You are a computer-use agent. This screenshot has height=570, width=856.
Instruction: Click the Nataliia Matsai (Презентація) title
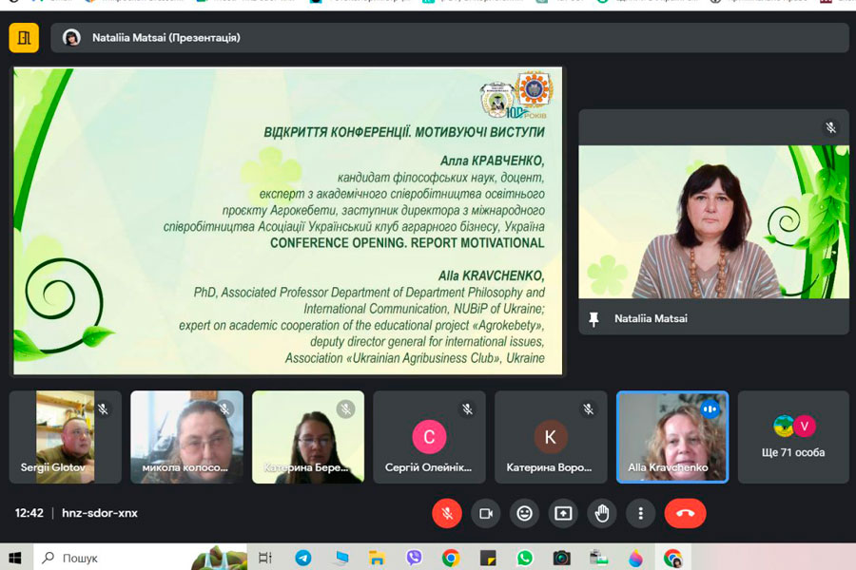click(165, 38)
